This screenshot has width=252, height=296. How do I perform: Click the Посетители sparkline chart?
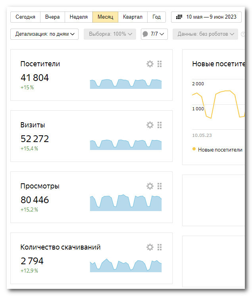(125, 84)
